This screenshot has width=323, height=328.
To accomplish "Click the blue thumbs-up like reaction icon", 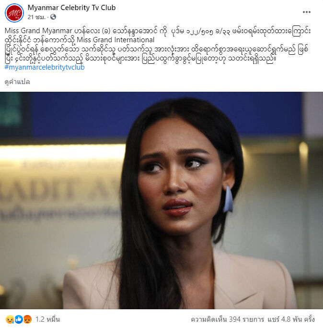I will pyautogui.click(x=19, y=319).
